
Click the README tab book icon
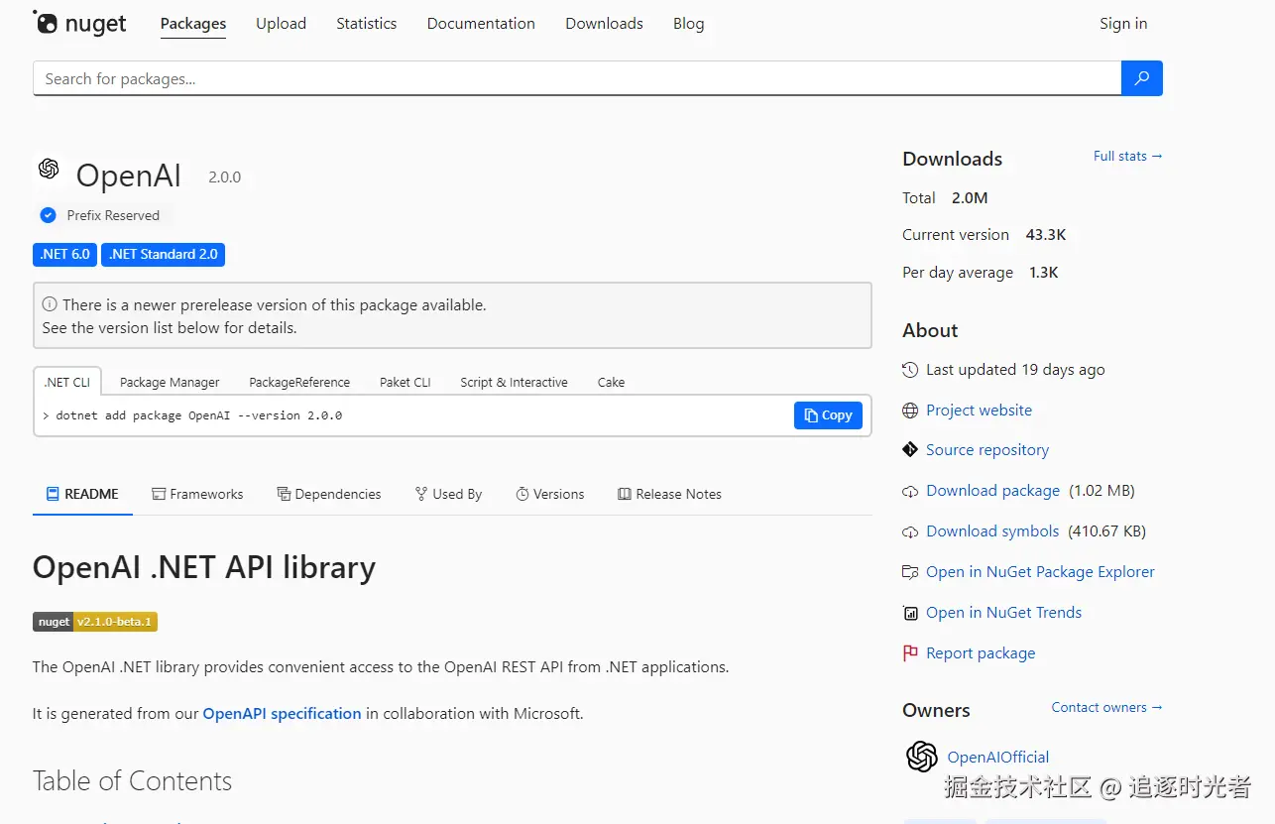(54, 494)
